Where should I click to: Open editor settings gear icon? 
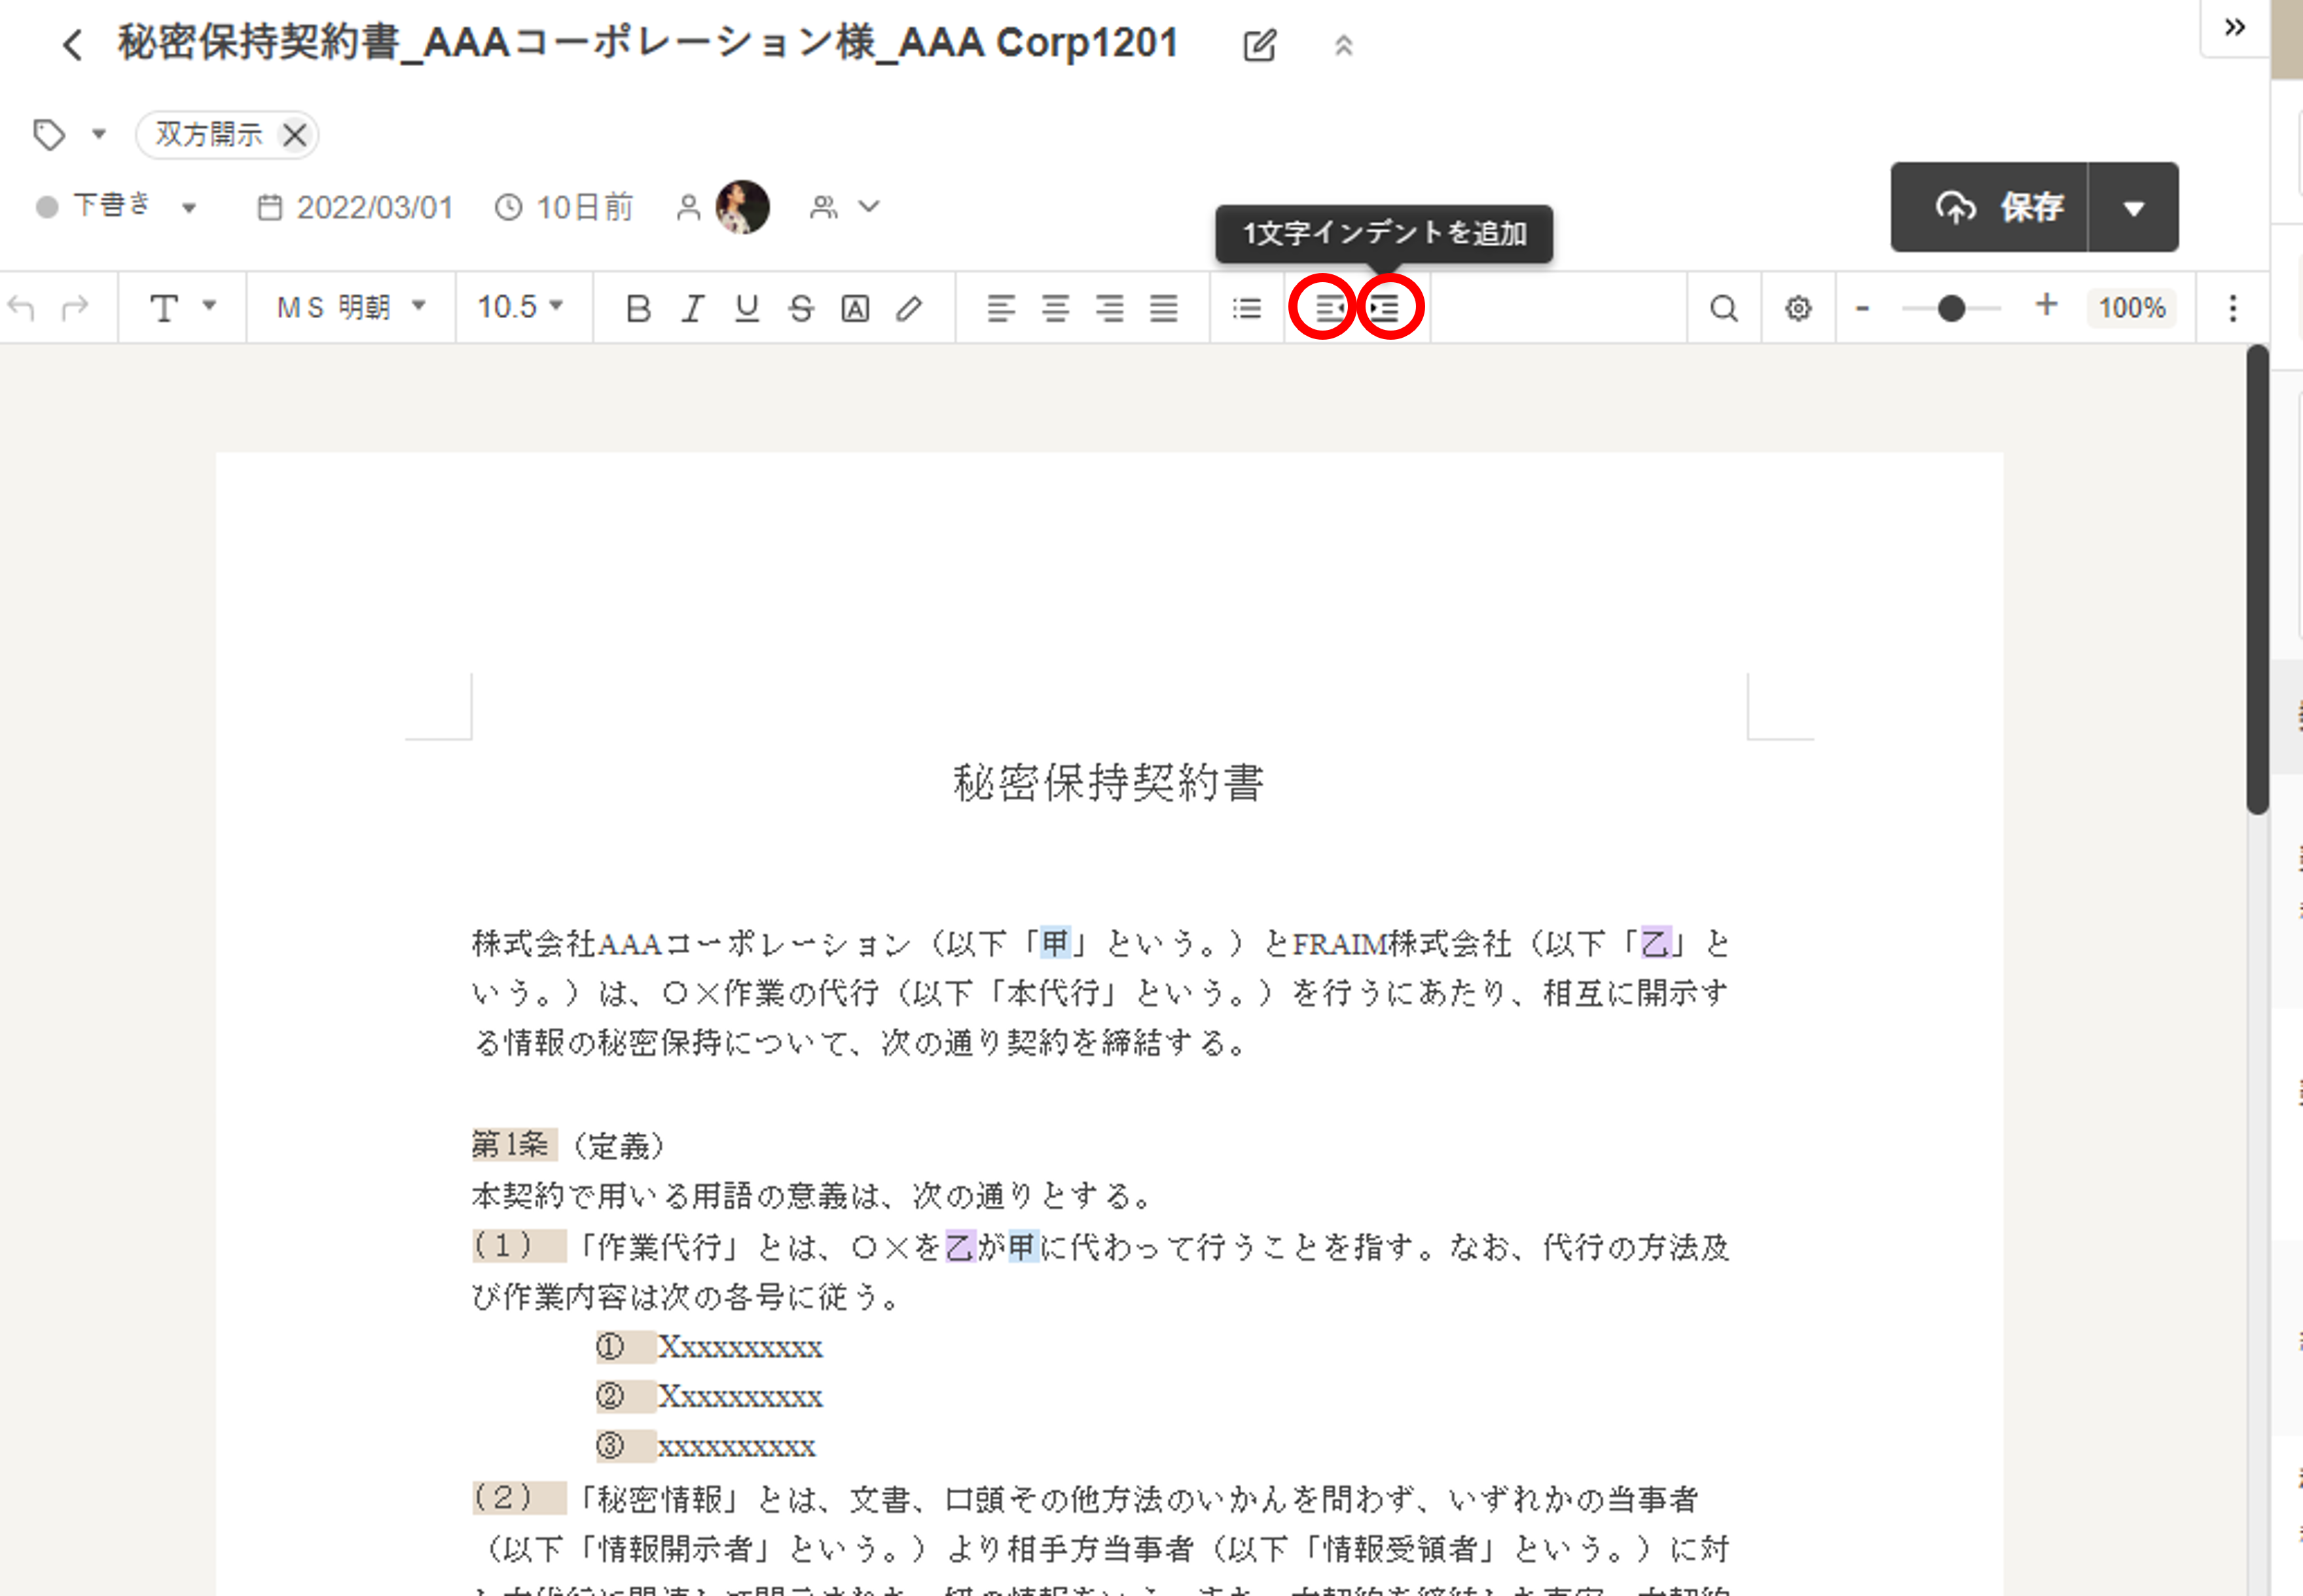(x=1798, y=308)
